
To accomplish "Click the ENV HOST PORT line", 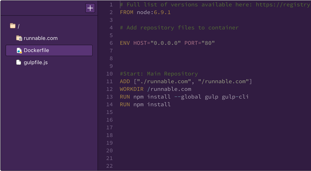I will coord(167,43).
